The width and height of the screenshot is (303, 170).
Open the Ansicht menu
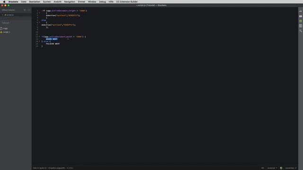click(x=57, y=2)
